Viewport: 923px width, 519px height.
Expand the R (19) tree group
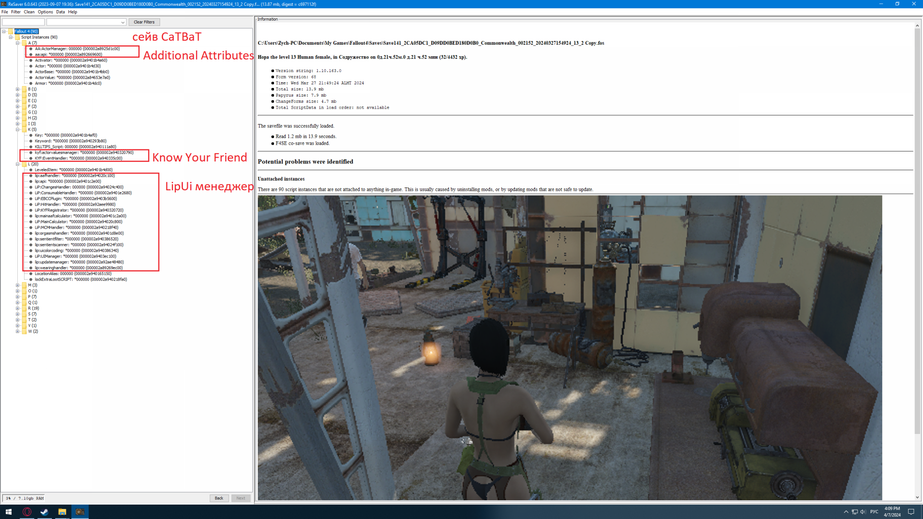18,308
